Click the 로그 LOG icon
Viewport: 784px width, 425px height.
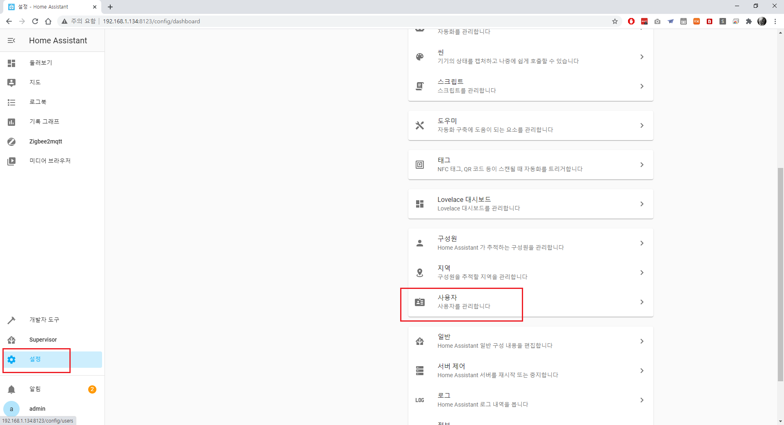click(x=420, y=400)
